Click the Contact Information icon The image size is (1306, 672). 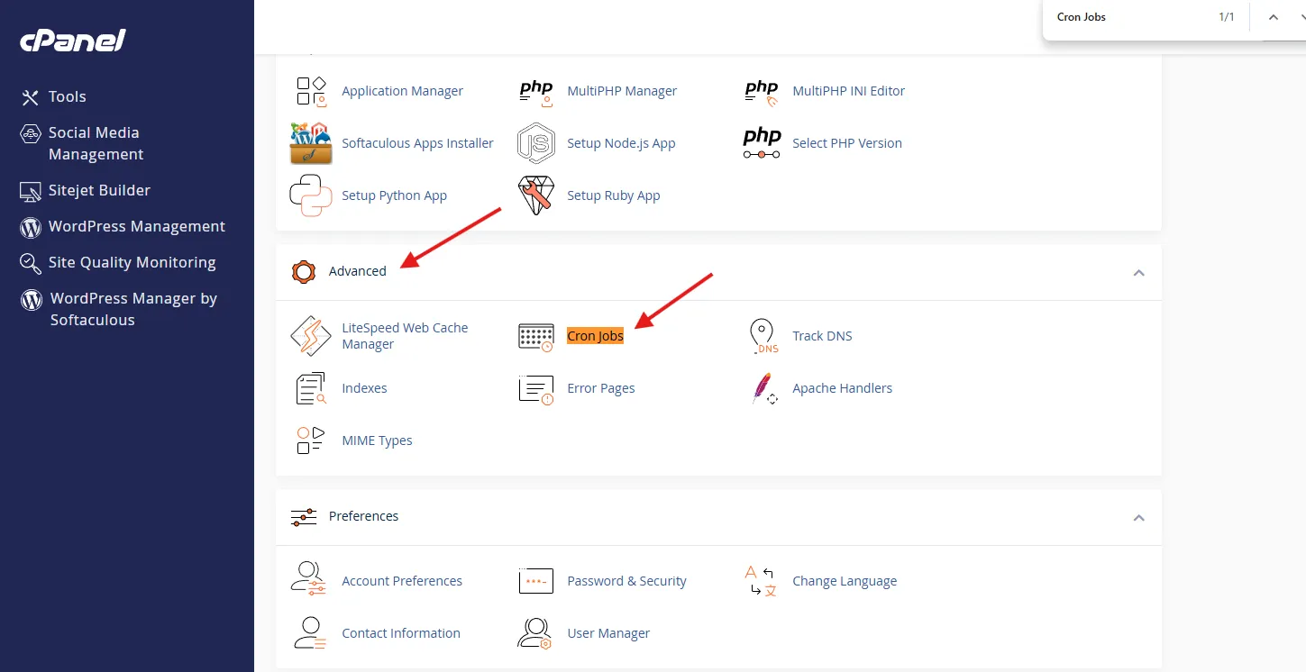click(x=309, y=633)
